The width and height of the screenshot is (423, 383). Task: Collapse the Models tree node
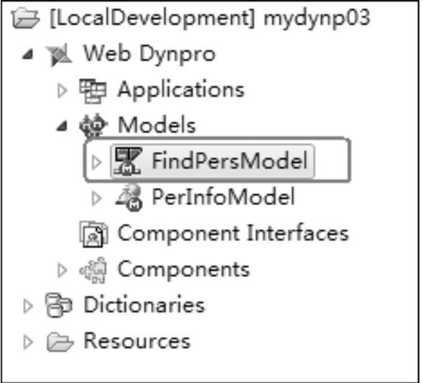62,126
